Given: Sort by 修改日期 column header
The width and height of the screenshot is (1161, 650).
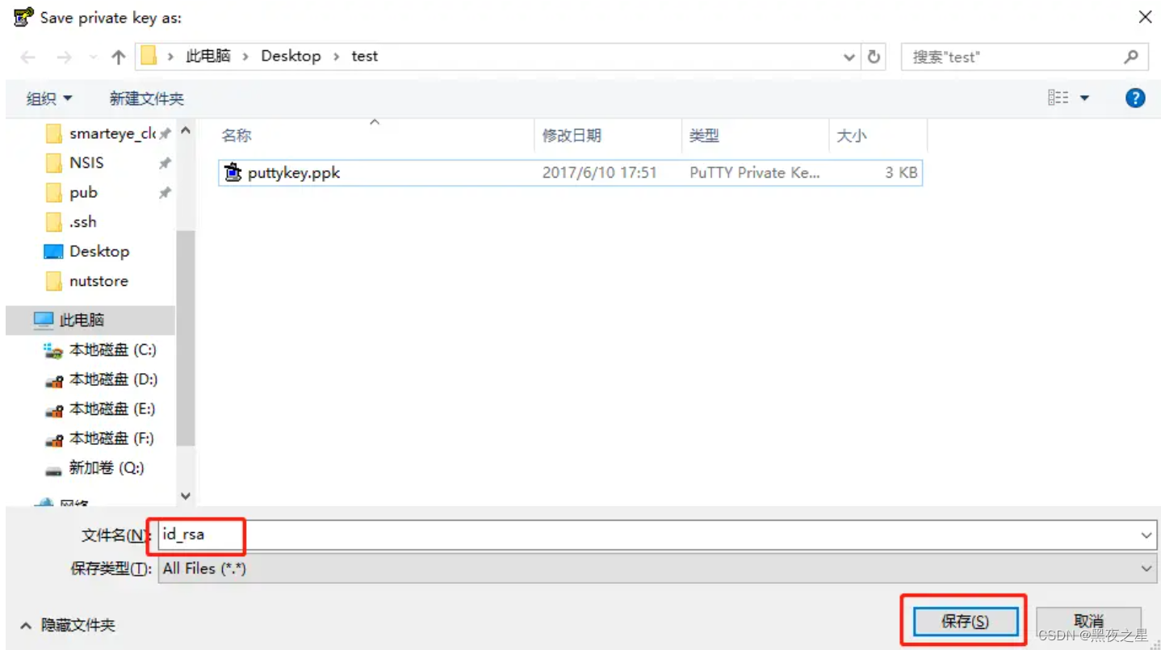Looking at the screenshot, I should (x=572, y=136).
